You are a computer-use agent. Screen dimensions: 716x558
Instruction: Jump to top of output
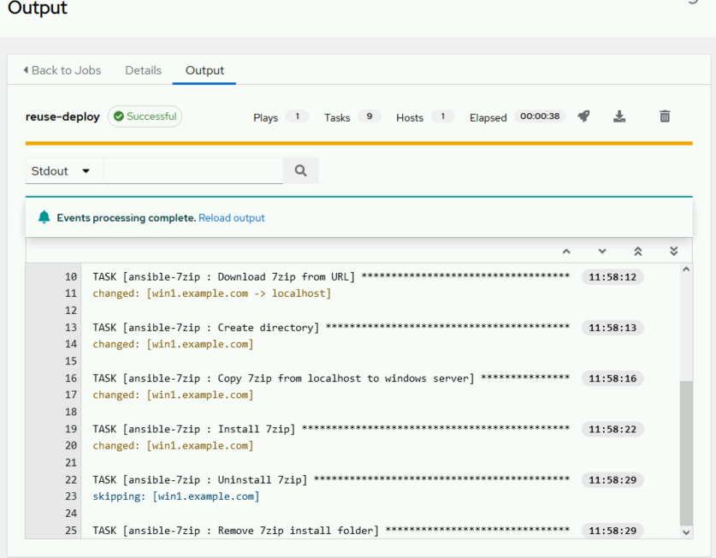click(x=637, y=251)
